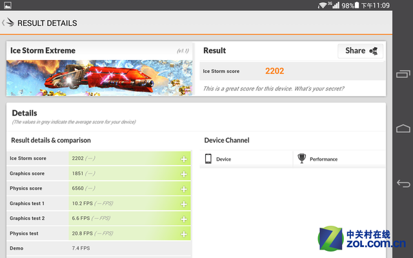Tap the battery status icon
The image size is (413, 258).
(x=357, y=5)
